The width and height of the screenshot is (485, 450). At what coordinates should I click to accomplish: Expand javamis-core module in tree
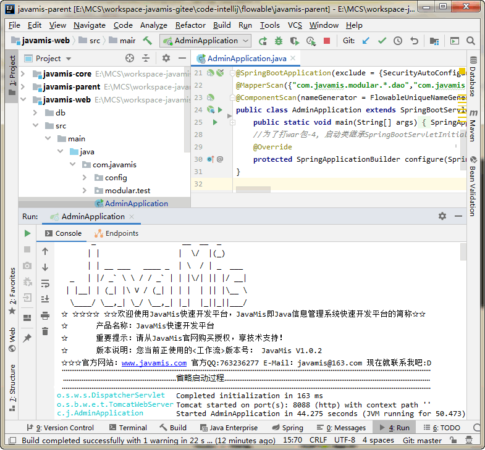23,74
